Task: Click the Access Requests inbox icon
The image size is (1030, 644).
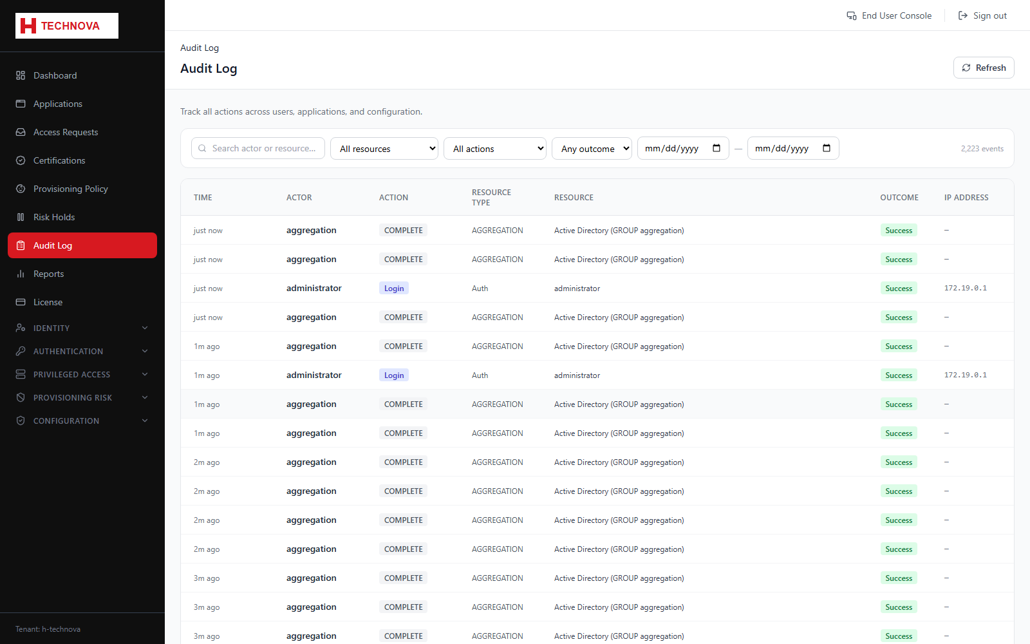Action: [x=21, y=132]
